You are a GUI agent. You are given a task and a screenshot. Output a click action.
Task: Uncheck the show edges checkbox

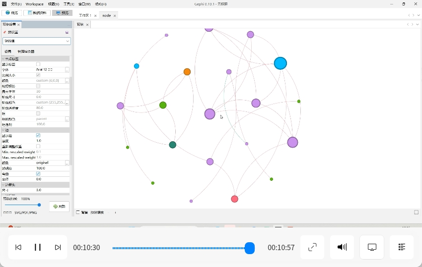coord(38,135)
